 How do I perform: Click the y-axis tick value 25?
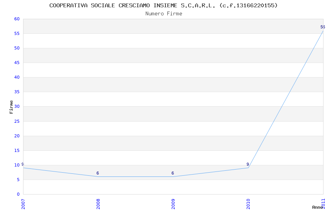tap(17, 121)
